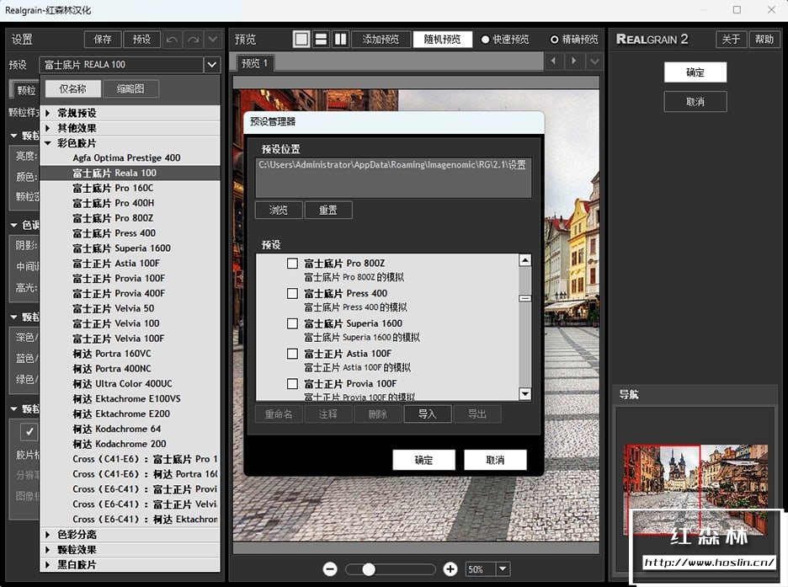Check the 富士底片 Superia 1600 preset checkbox
The height and width of the screenshot is (587, 788).
click(292, 323)
